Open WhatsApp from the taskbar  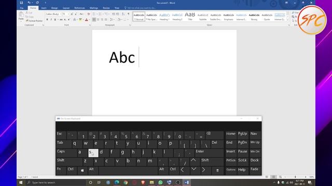pyautogui.click(x=160, y=182)
